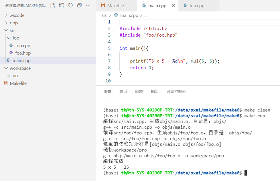Open the 问题 problems panel tab

139,92
